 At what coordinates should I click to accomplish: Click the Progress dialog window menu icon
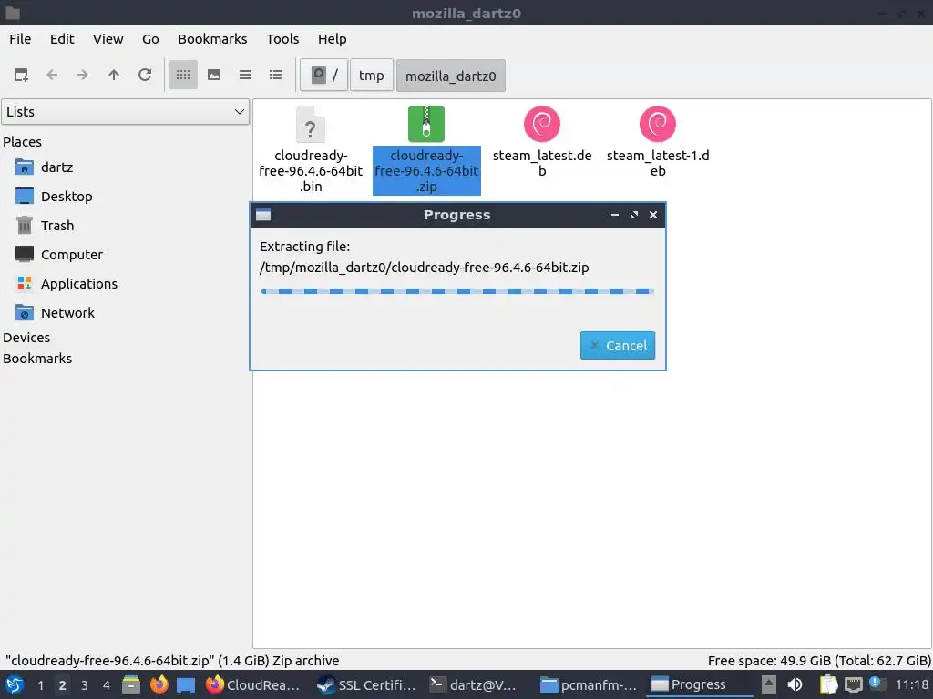click(x=263, y=215)
